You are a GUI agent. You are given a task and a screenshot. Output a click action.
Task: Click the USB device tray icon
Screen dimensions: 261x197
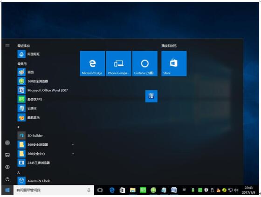[x=212, y=190]
